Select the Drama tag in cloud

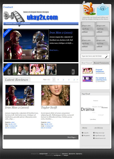pos(88,109)
